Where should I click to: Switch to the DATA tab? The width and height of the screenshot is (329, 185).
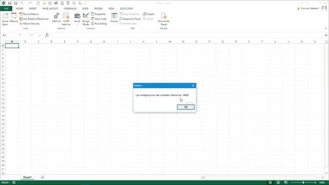(85, 9)
